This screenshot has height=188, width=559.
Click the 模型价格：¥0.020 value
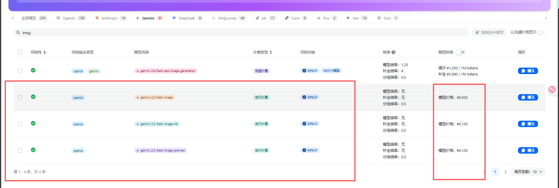point(453,97)
